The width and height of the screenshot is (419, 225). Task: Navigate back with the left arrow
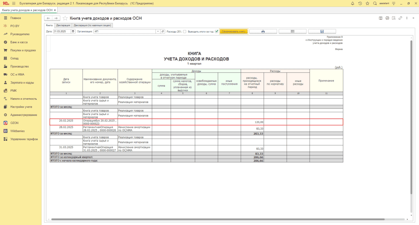point(48,18)
